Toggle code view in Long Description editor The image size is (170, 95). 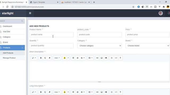pos(116,92)
